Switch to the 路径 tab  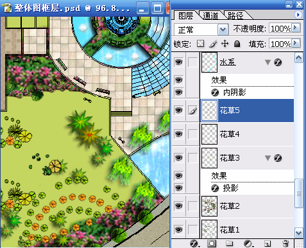[x=235, y=15]
